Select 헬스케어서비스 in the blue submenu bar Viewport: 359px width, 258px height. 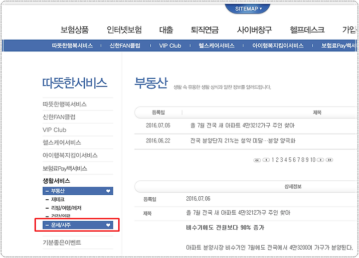click(x=216, y=45)
